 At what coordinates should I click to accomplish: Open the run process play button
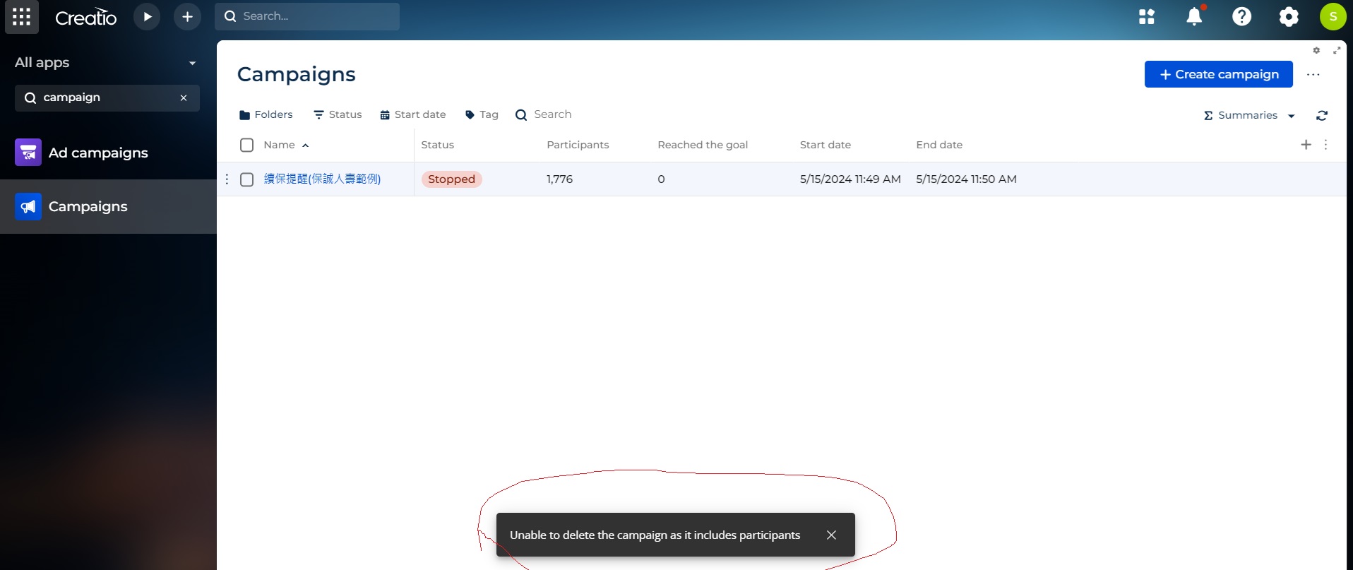[147, 16]
